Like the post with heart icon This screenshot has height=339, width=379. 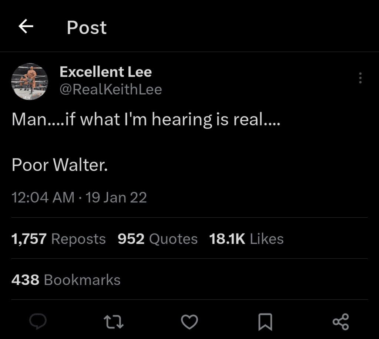pyautogui.click(x=189, y=322)
